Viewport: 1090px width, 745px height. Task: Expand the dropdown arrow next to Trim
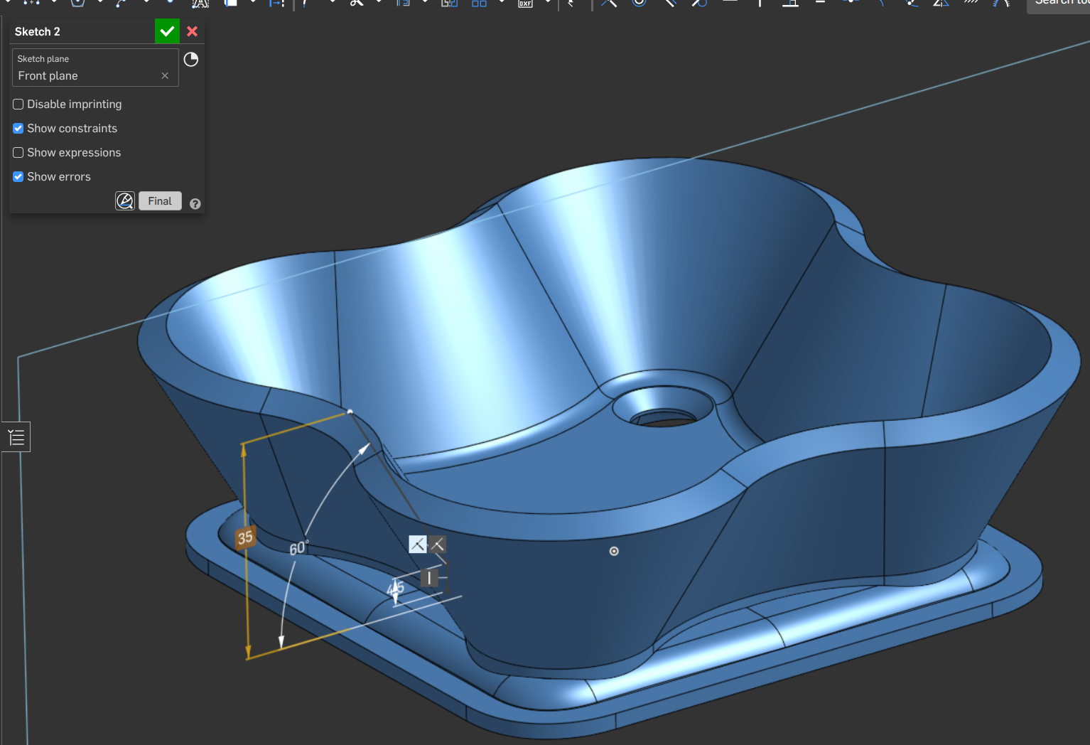pos(379,3)
